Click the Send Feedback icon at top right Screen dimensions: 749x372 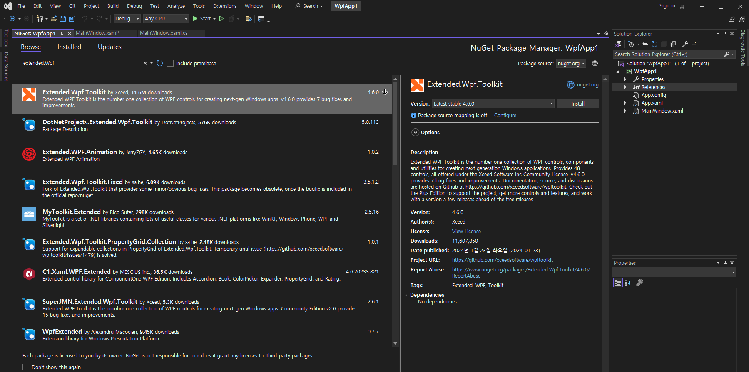742,19
